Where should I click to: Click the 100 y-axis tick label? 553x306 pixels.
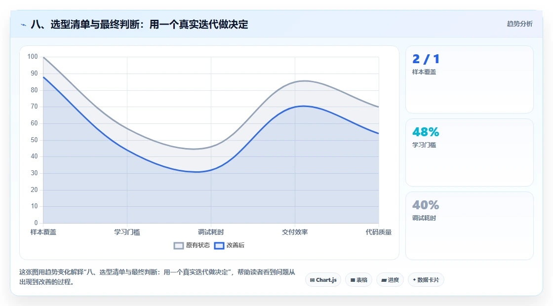coord(33,57)
